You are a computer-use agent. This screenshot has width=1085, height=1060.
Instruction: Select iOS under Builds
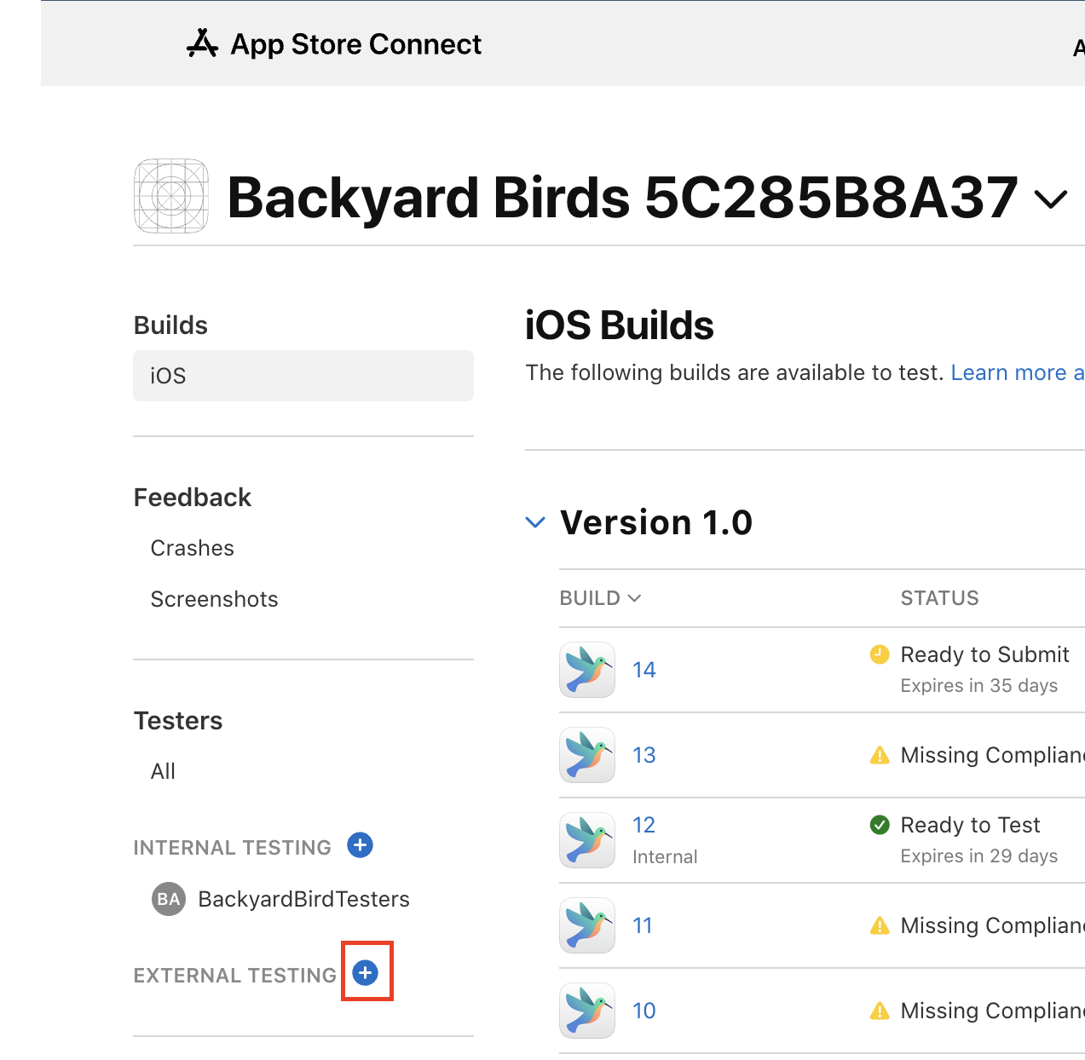click(303, 376)
